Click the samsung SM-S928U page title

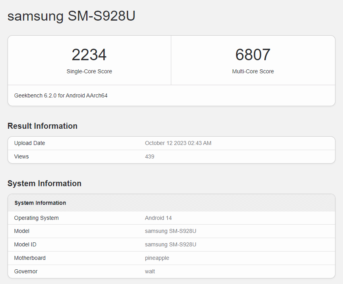72,16
